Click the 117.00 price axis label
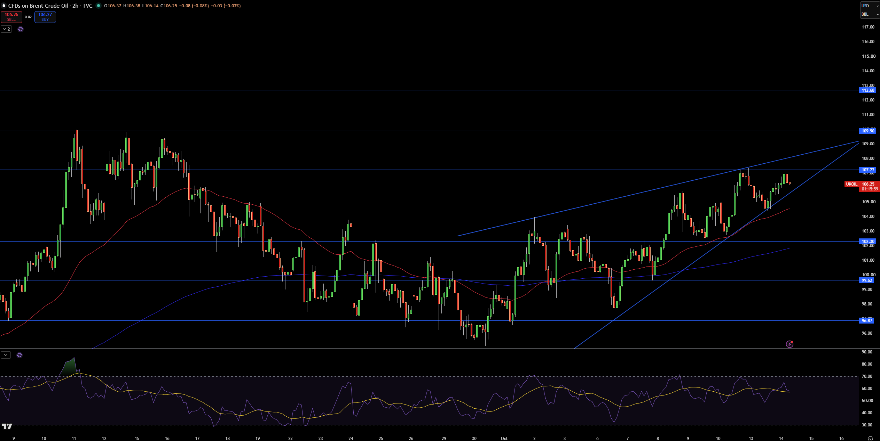 coord(868,27)
